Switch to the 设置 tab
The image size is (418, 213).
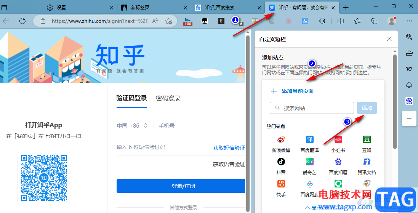[x=79, y=8]
